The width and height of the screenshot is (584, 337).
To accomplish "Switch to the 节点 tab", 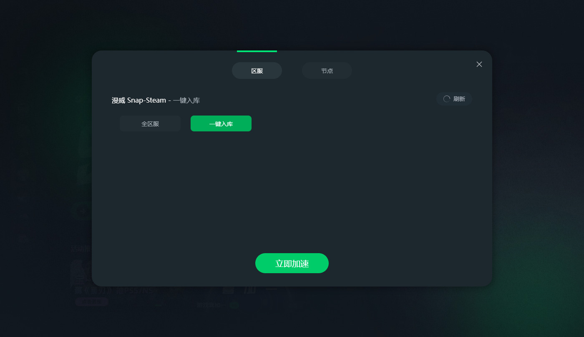I will pos(327,70).
